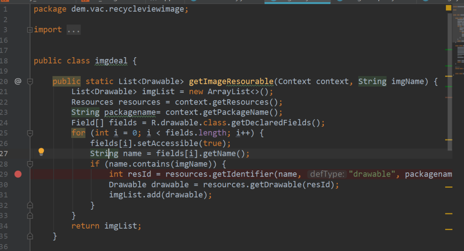Click the getImageResourable method name
464x251 pixels.
[231, 81]
